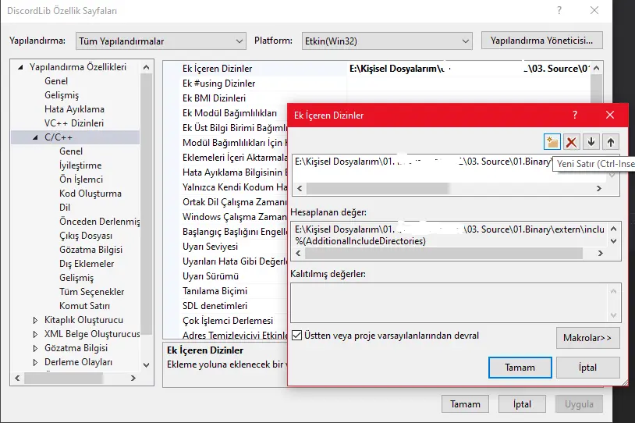635x423 pixels.
Task: Delete line with red X icon
Action: click(x=571, y=142)
